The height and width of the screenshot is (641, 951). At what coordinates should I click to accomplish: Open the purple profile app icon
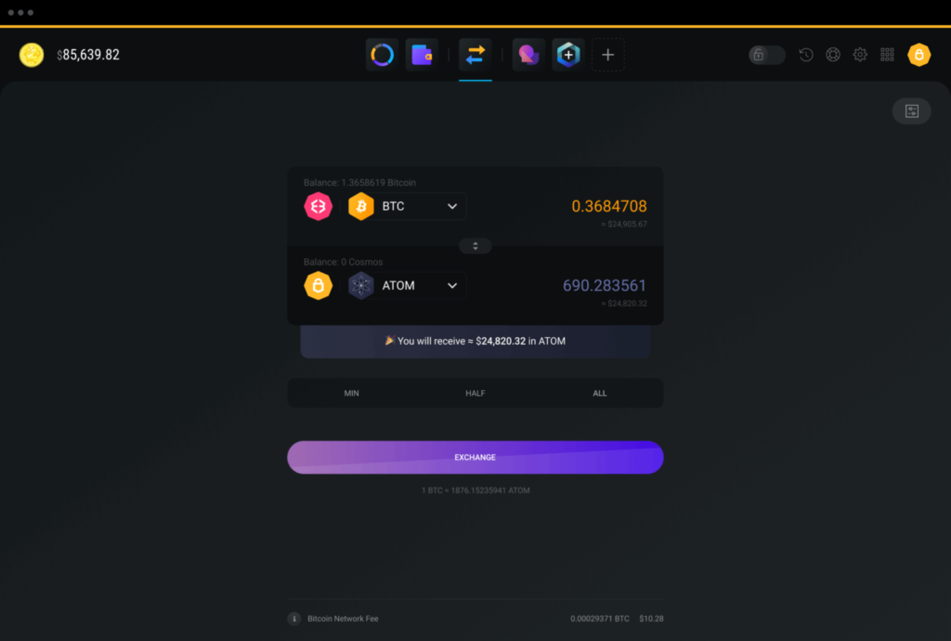pos(528,55)
